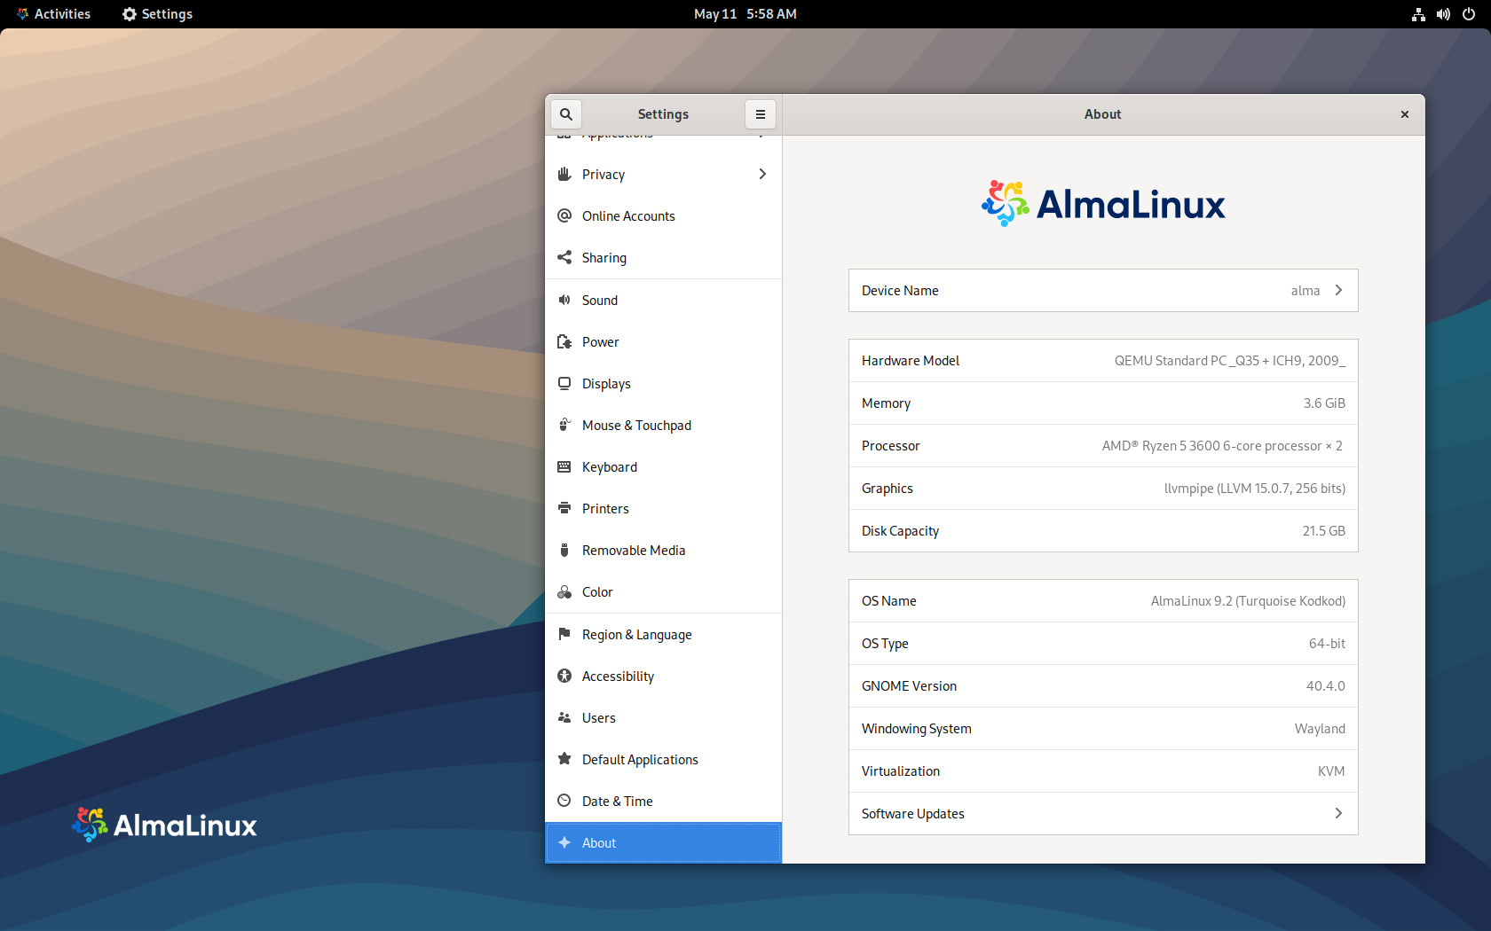Click the power icon in top bar
The height and width of the screenshot is (931, 1491).
coord(1469,14)
